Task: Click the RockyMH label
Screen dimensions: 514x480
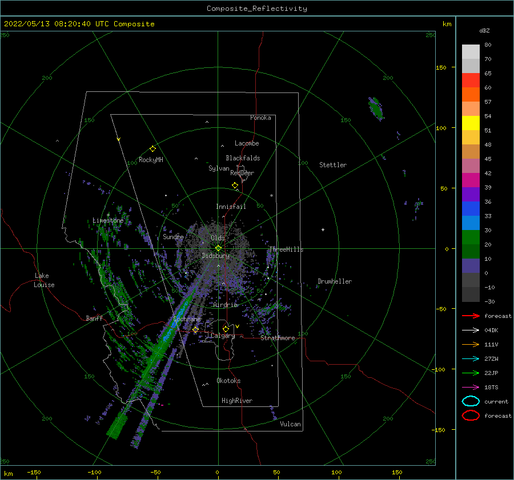Action: tap(151, 160)
